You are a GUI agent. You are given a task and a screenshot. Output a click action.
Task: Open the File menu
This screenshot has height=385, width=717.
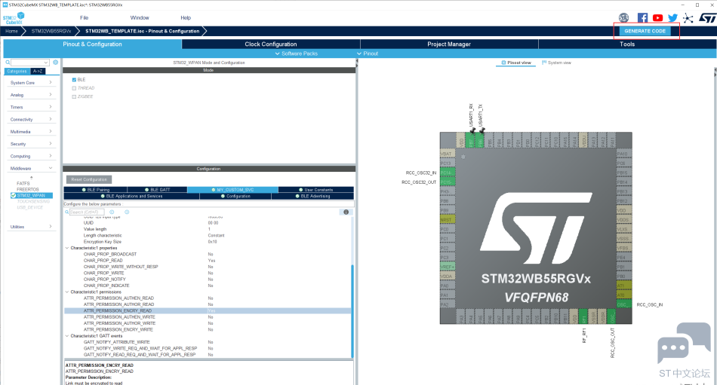coord(84,18)
